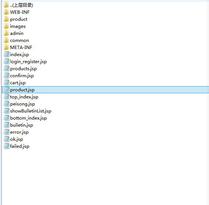Select the META-INF folder name

click(x=21, y=48)
